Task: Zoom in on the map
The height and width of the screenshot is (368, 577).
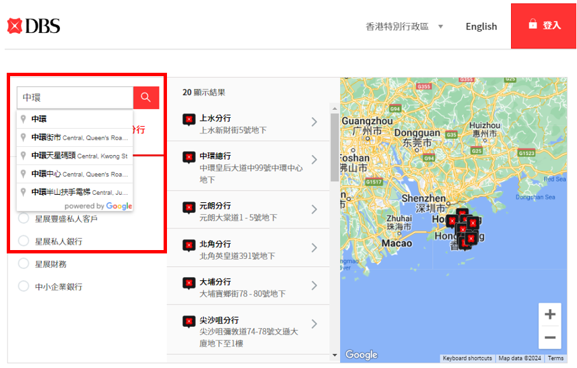Action: point(549,315)
